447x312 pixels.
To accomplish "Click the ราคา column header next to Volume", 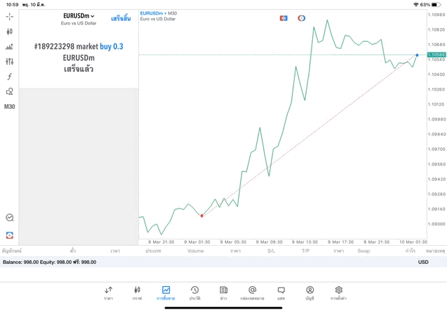I will [235, 251].
